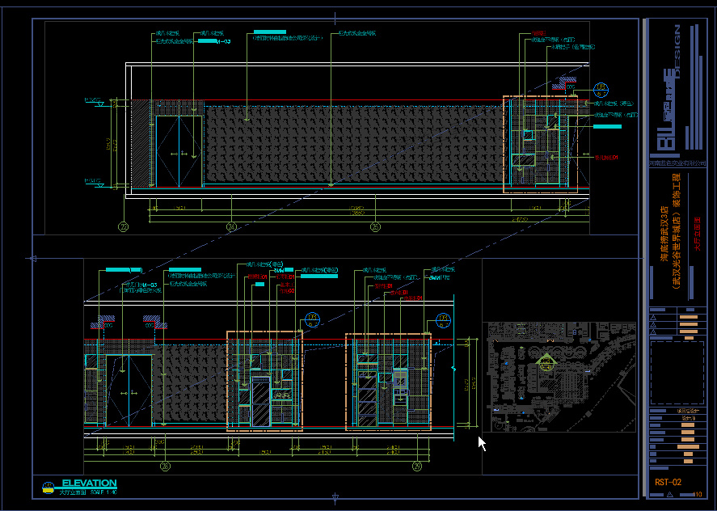Click the double door in the upper elevation
Viewport: 717px width, 511px height.
179,152
